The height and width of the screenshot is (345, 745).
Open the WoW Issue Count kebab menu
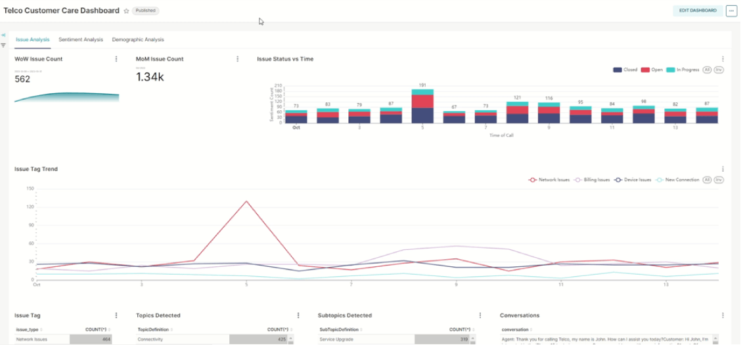(x=116, y=59)
